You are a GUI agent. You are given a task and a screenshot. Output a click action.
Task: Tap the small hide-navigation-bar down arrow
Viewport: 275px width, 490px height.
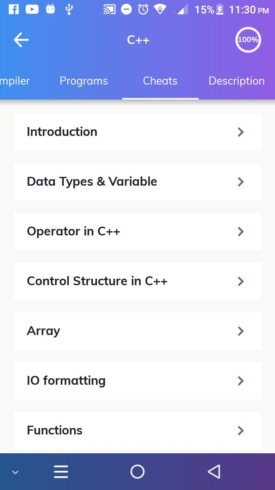15,472
